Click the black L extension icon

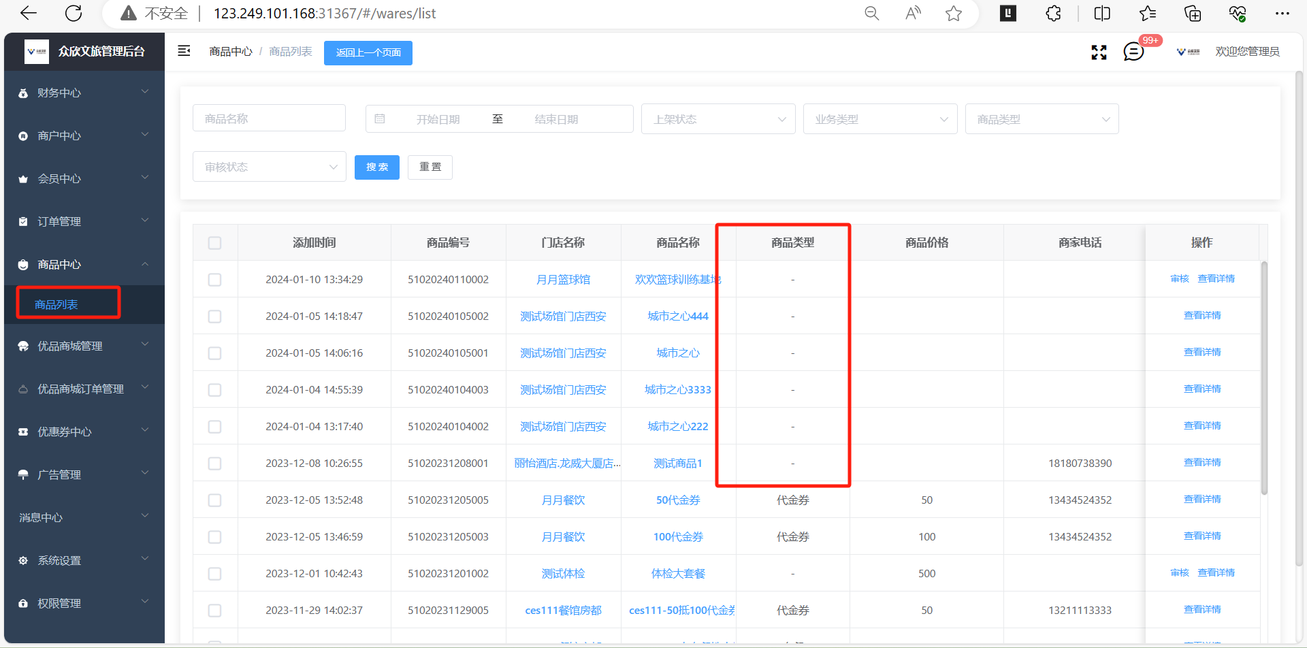[x=1008, y=13]
